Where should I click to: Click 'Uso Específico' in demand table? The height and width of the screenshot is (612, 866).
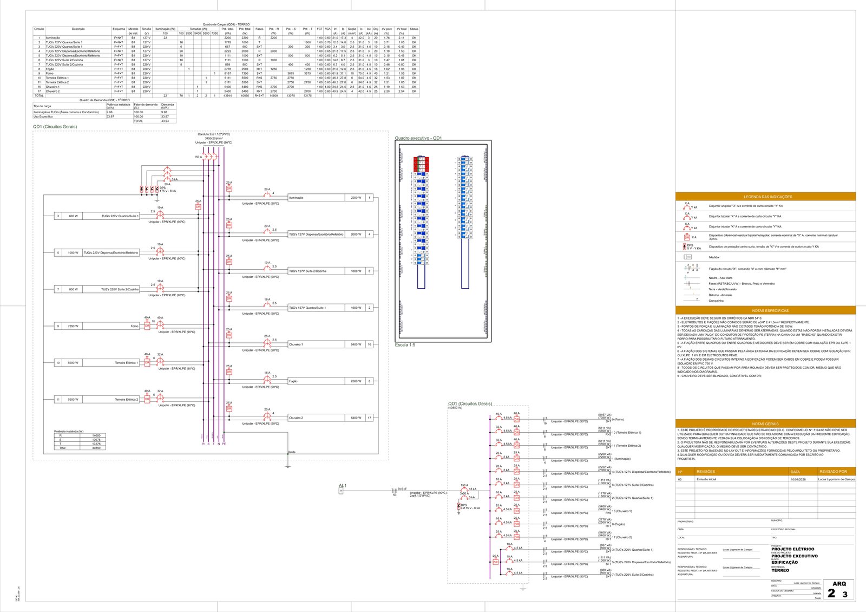43,116
